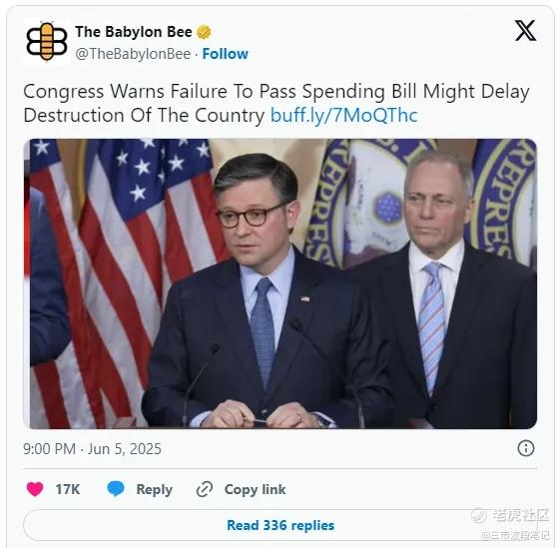Open the buff.ly/7MoQThc link
Image resolution: width=560 pixels, height=548 pixels.
coord(344,116)
